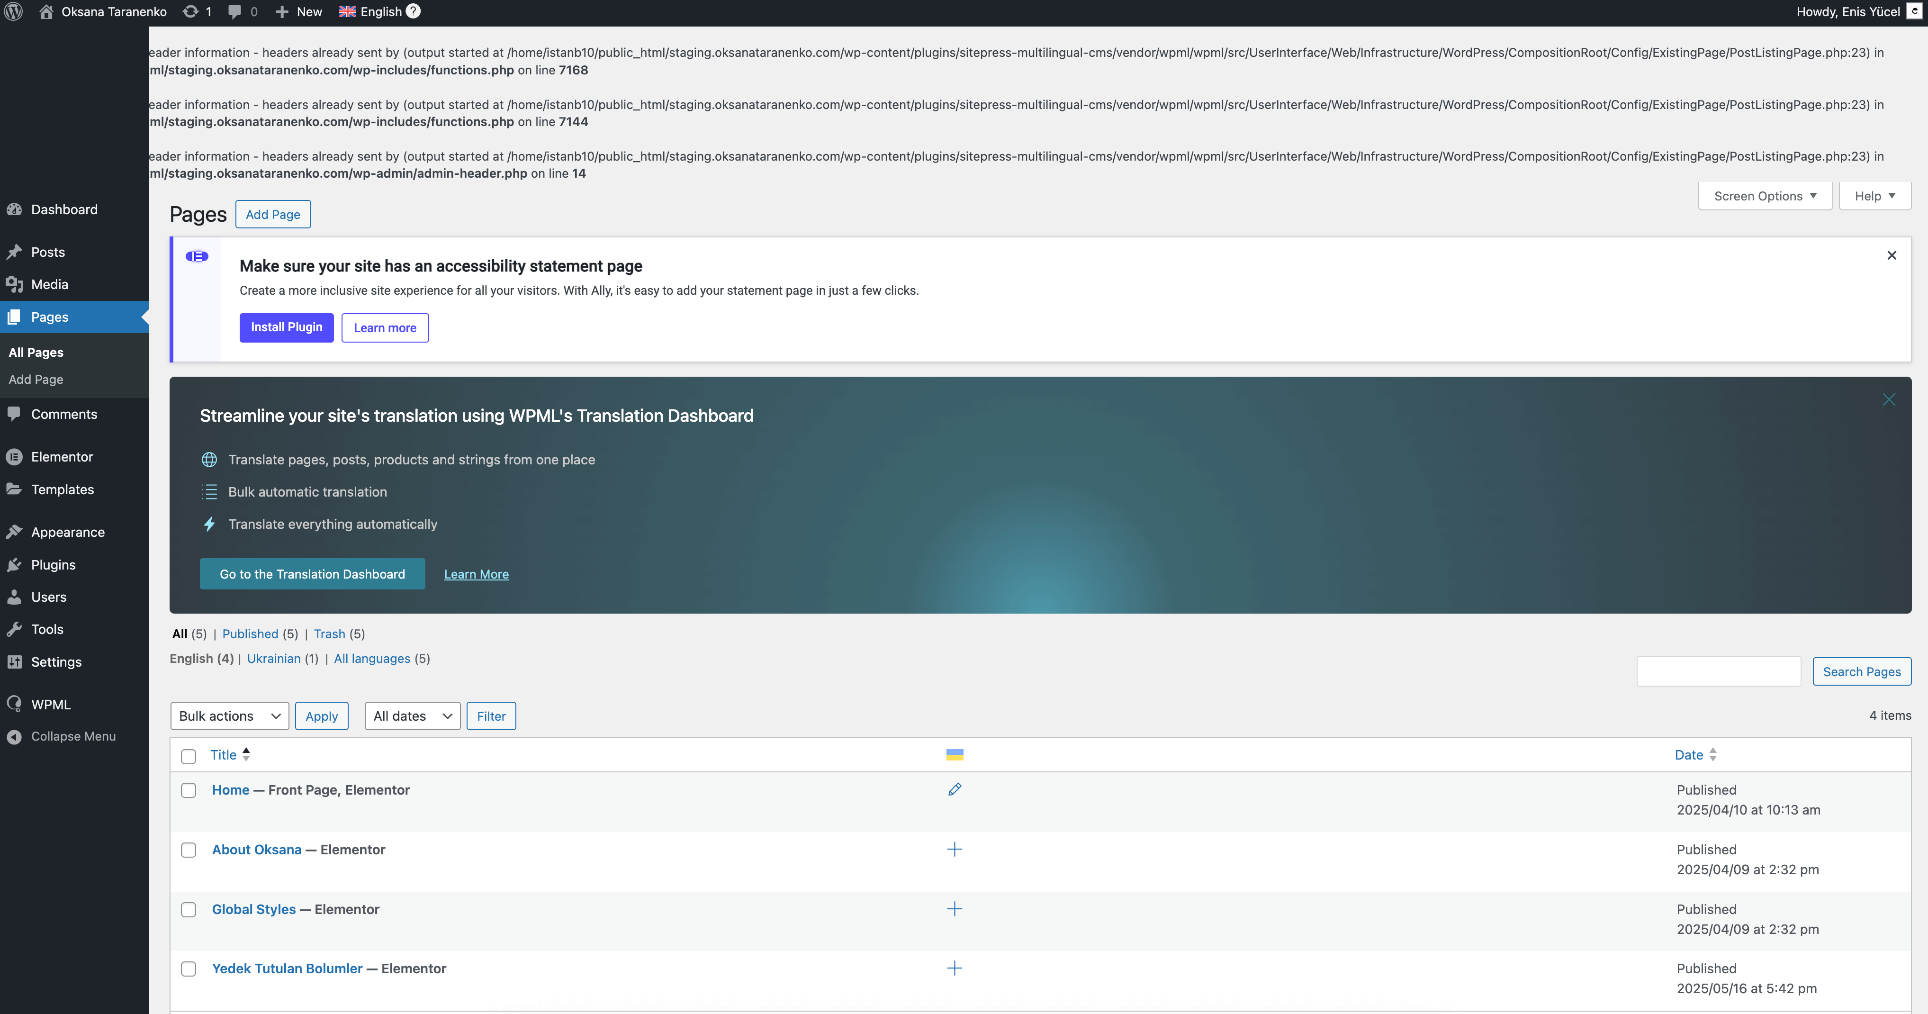Click the user avatar next to Howdy
Image resolution: width=1928 pixels, height=1014 pixels.
[1914, 12]
